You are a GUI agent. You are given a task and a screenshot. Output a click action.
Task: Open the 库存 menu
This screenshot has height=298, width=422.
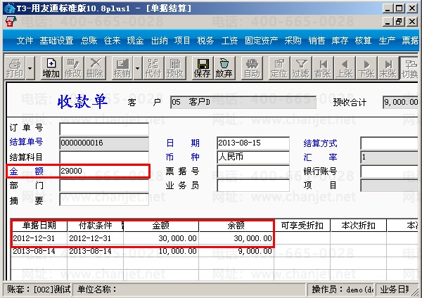click(x=340, y=41)
